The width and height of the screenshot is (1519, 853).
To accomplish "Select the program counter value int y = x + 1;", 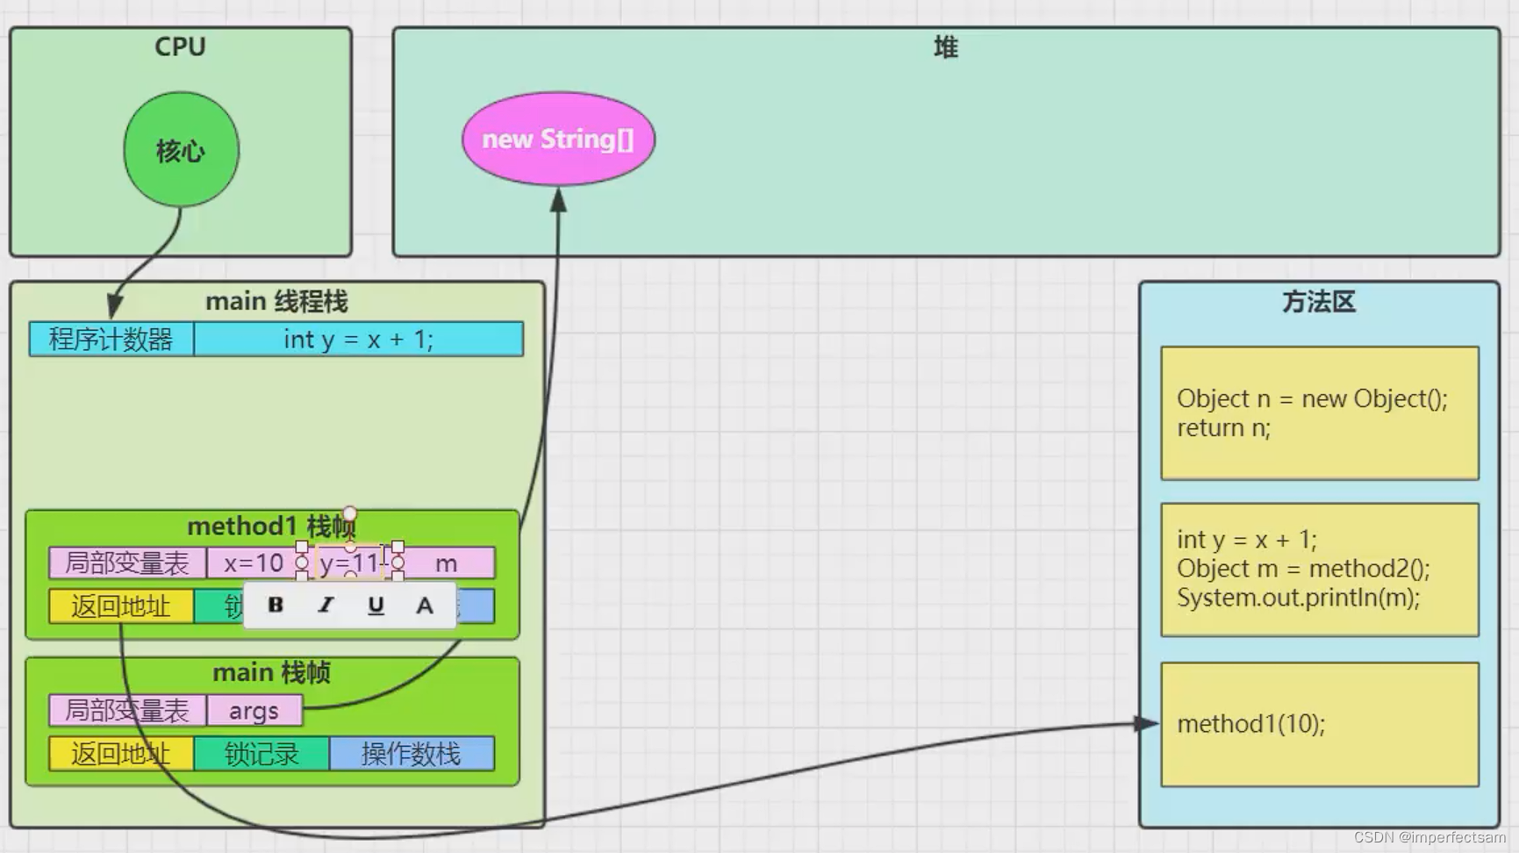I will coord(358,339).
